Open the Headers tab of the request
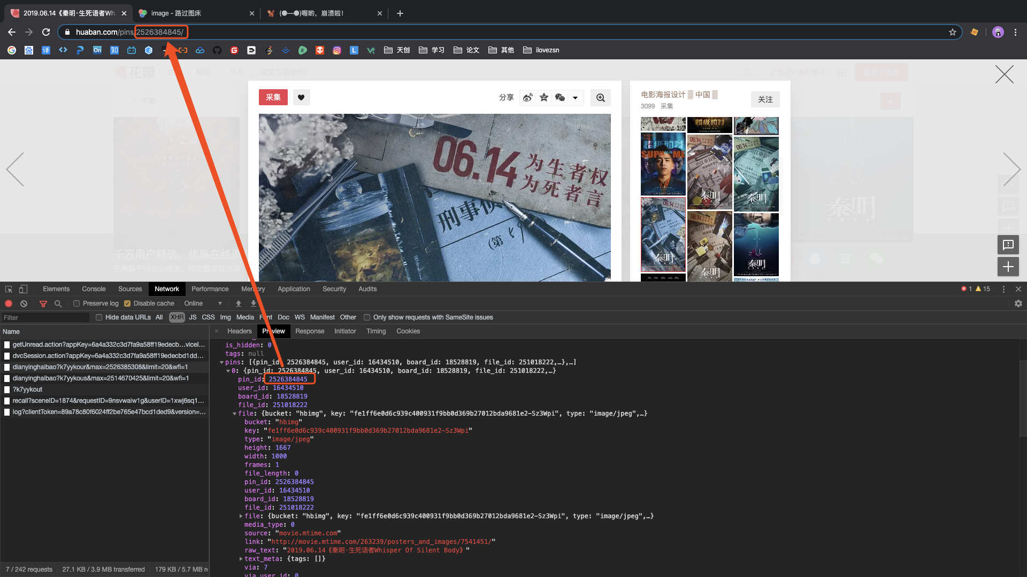The height and width of the screenshot is (577, 1027). tap(239, 331)
